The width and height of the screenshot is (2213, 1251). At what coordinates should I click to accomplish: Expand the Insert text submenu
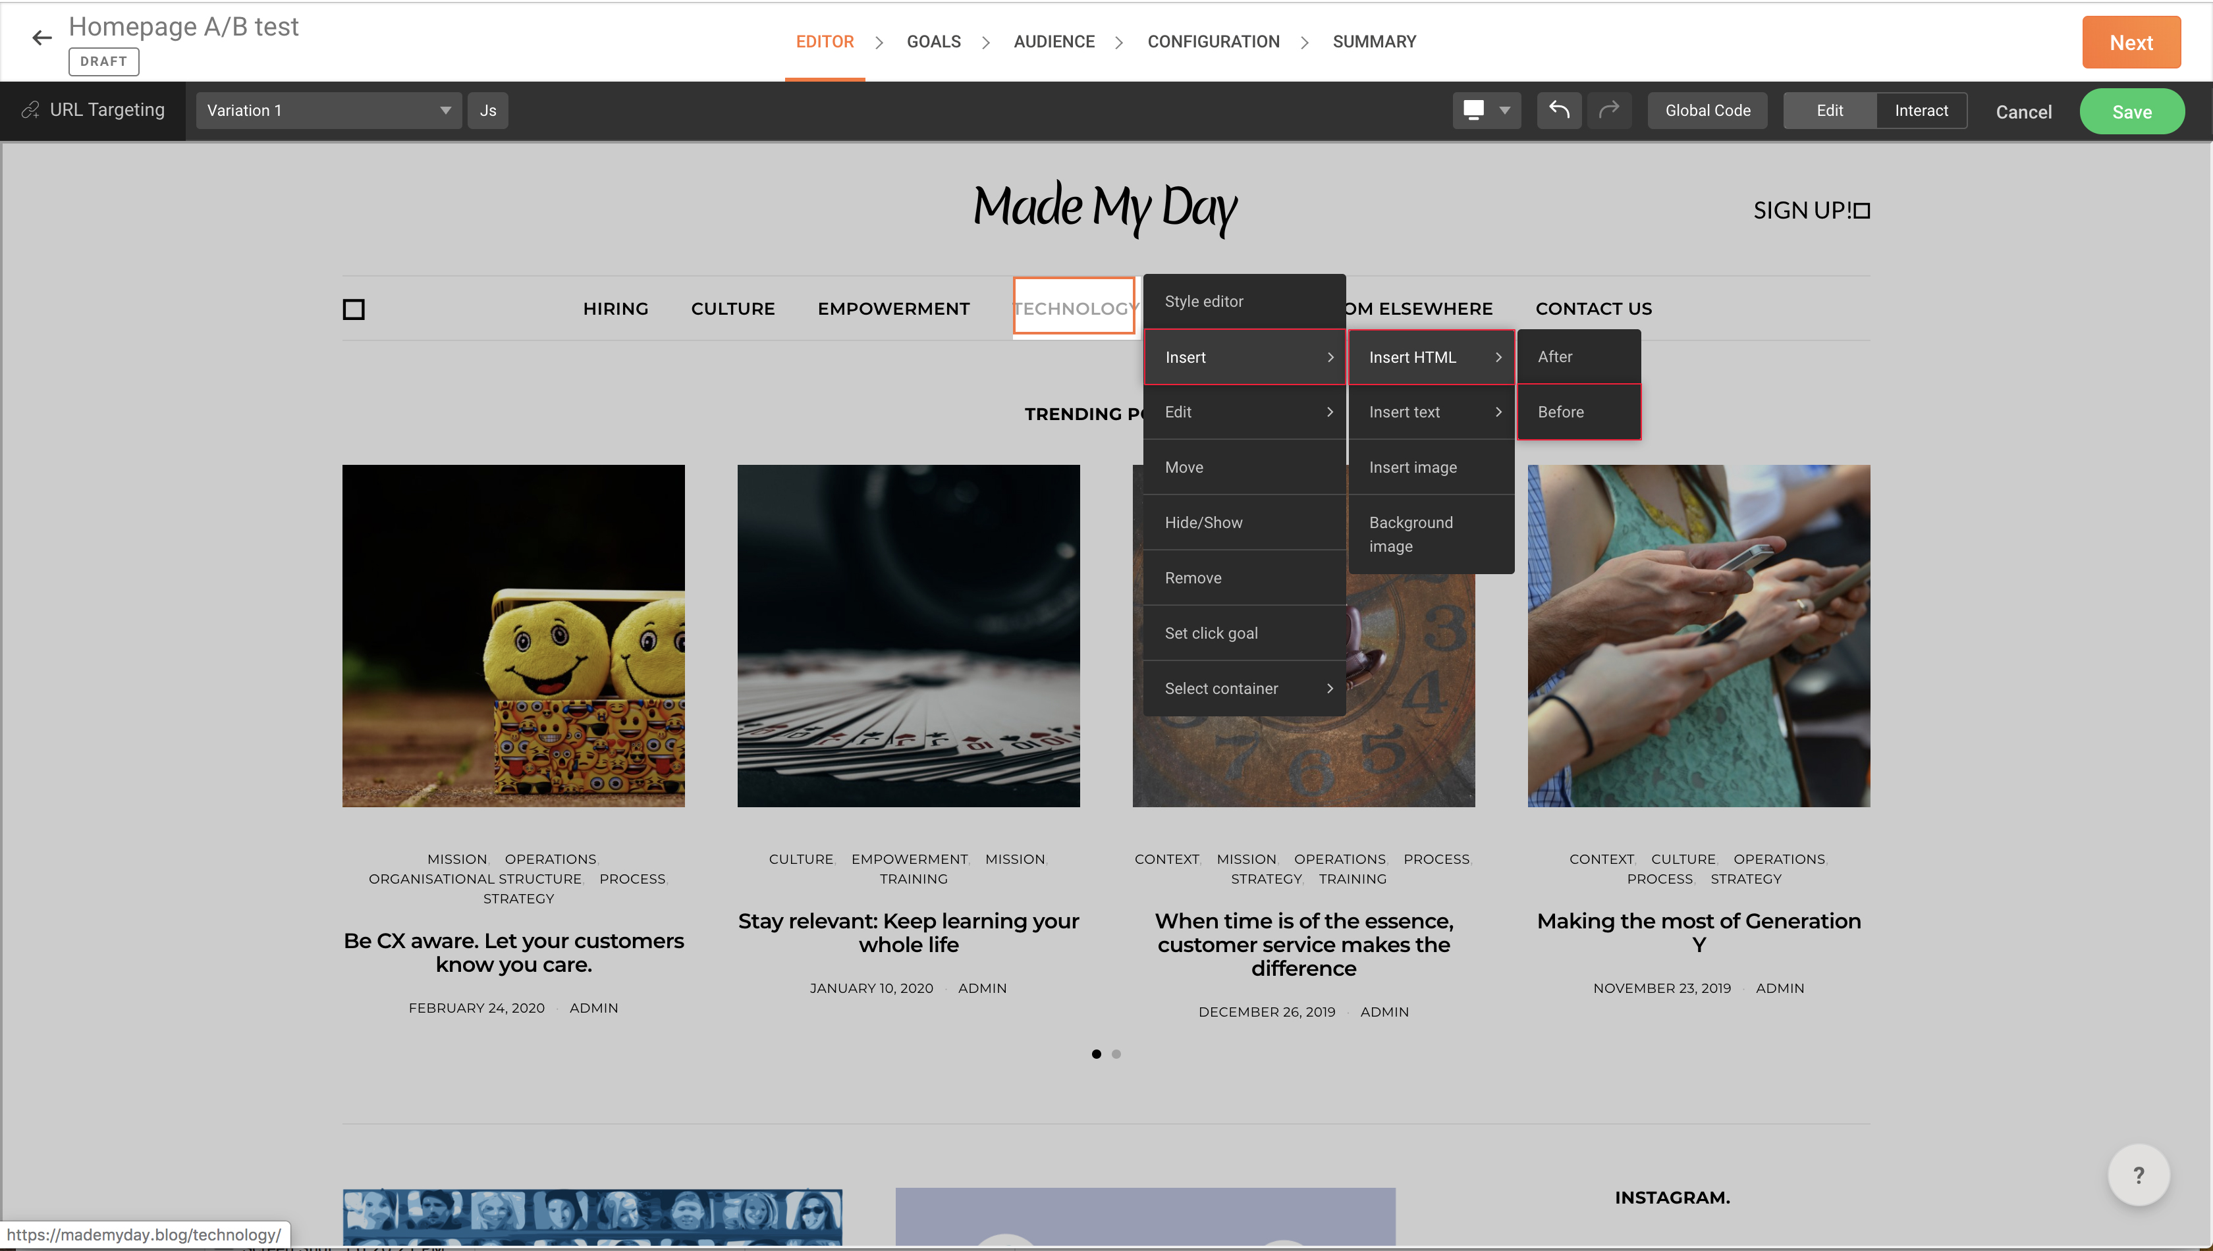coord(1431,412)
